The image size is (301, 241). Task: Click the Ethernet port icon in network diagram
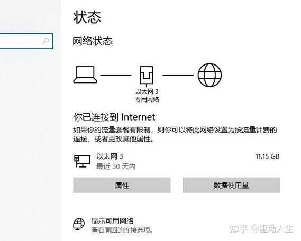(147, 76)
